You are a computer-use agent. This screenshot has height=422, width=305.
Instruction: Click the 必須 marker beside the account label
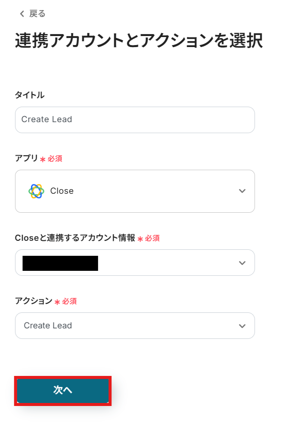pos(152,239)
